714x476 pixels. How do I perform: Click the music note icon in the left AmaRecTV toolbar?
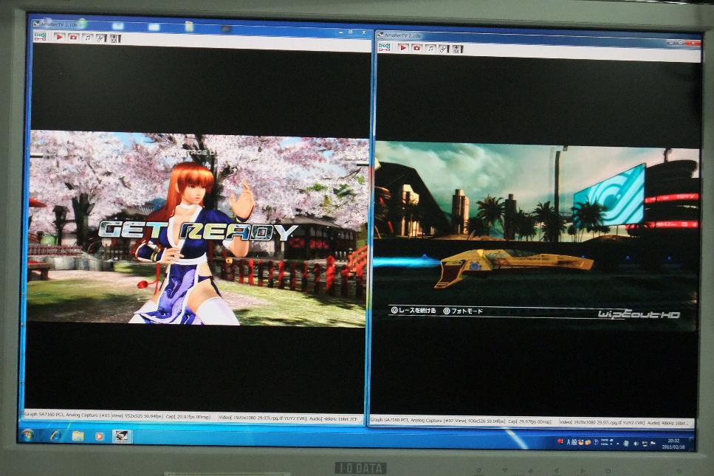pos(87,38)
